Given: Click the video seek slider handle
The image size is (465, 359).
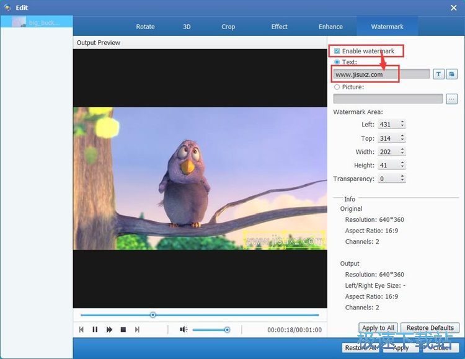Looking at the screenshot, I should (153, 315).
